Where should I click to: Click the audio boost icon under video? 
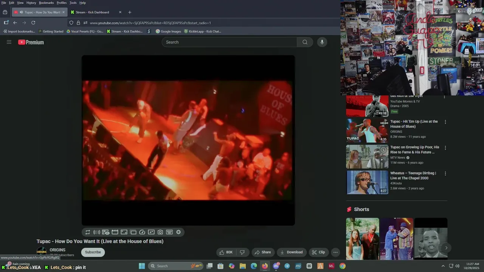[97, 232]
